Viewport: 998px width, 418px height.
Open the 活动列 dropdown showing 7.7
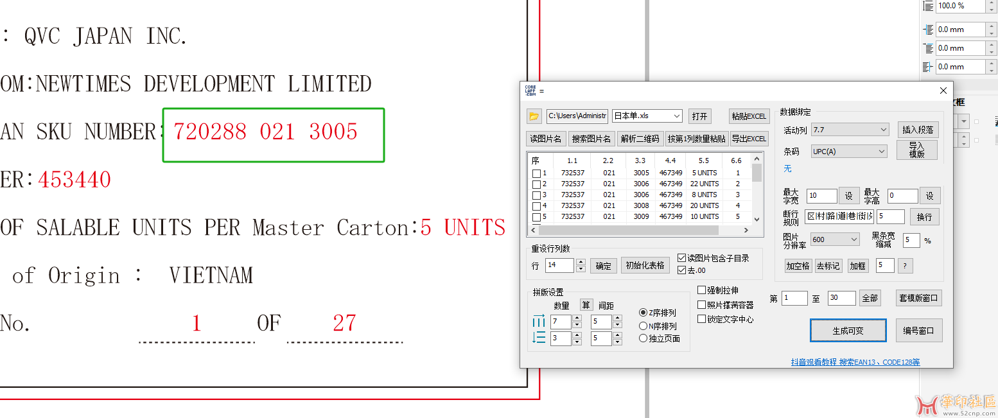pyautogui.click(x=850, y=130)
